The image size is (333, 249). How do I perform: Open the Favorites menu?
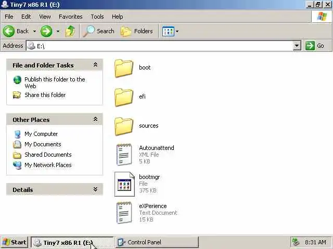(71, 17)
